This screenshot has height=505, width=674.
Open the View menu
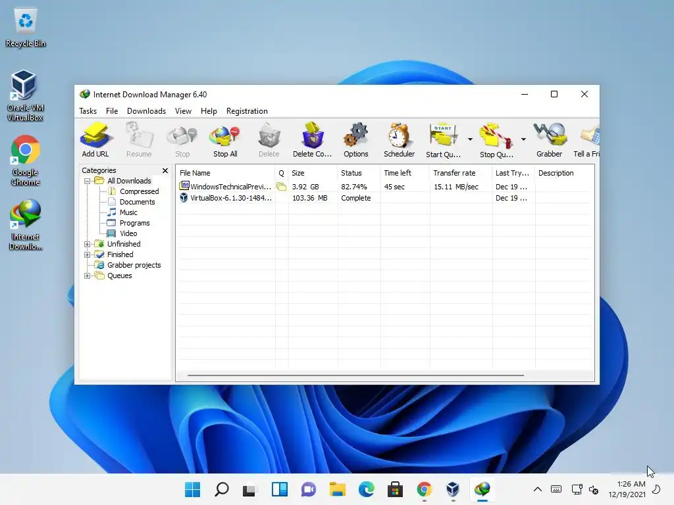click(x=183, y=111)
